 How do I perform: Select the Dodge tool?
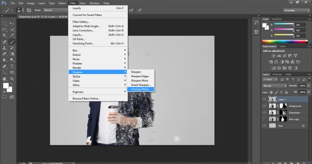tap(12, 60)
